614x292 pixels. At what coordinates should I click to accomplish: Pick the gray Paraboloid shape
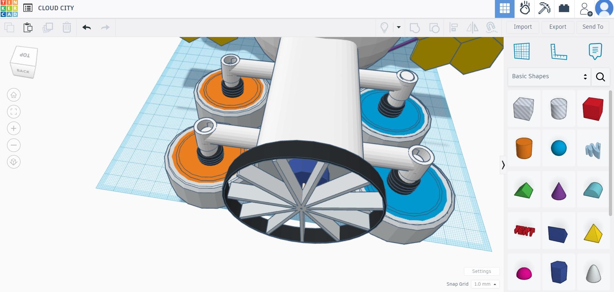(x=593, y=273)
